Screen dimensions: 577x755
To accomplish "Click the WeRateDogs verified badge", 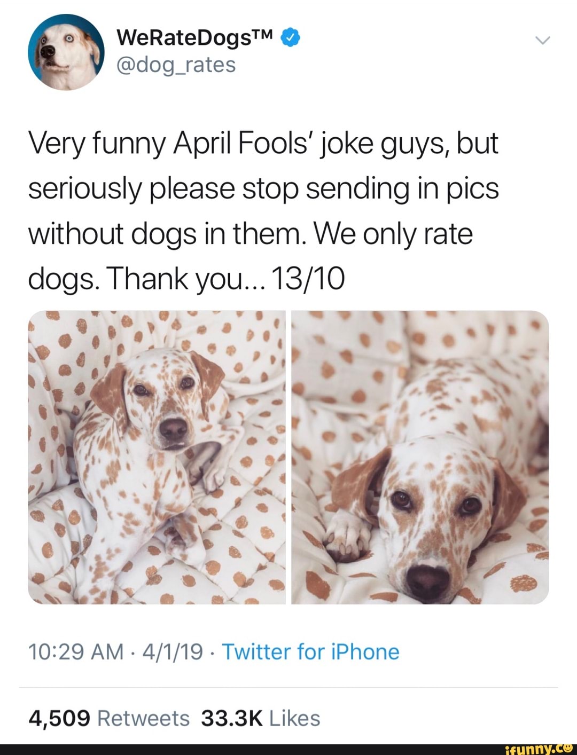I will 290,38.
